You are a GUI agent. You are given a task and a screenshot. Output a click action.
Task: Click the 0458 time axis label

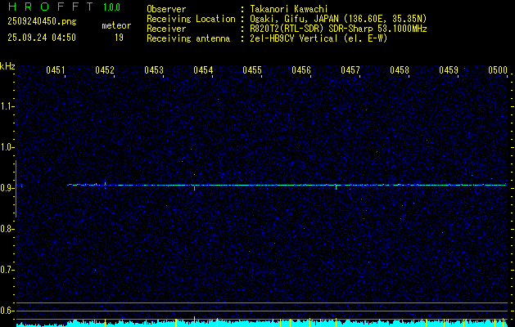click(x=400, y=69)
